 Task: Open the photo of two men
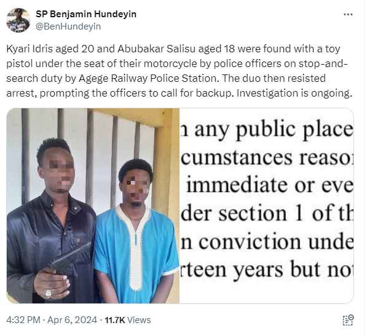(93, 206)
